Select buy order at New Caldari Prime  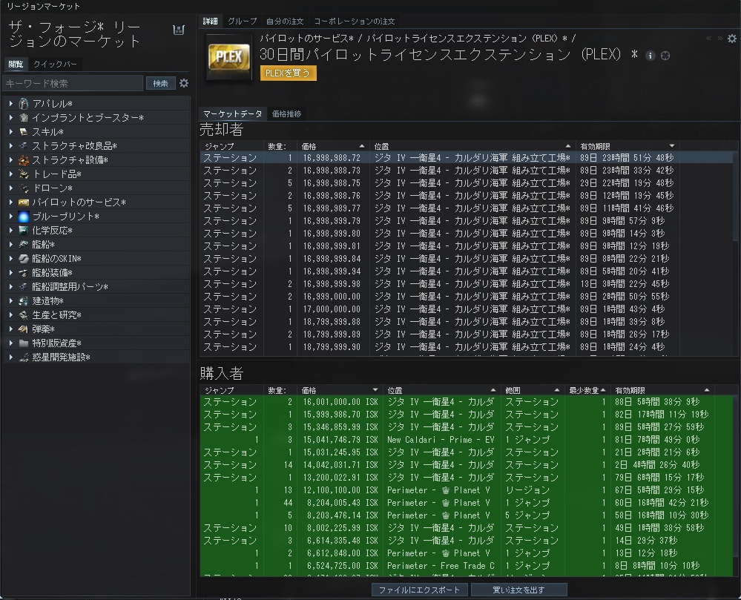pyautogui.click(x=467, y=440)
